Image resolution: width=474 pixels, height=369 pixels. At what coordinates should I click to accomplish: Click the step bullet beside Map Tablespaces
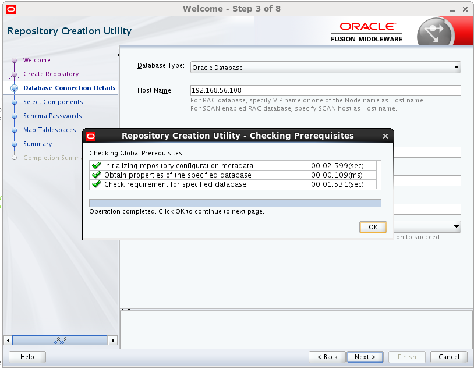click(14, 130)
